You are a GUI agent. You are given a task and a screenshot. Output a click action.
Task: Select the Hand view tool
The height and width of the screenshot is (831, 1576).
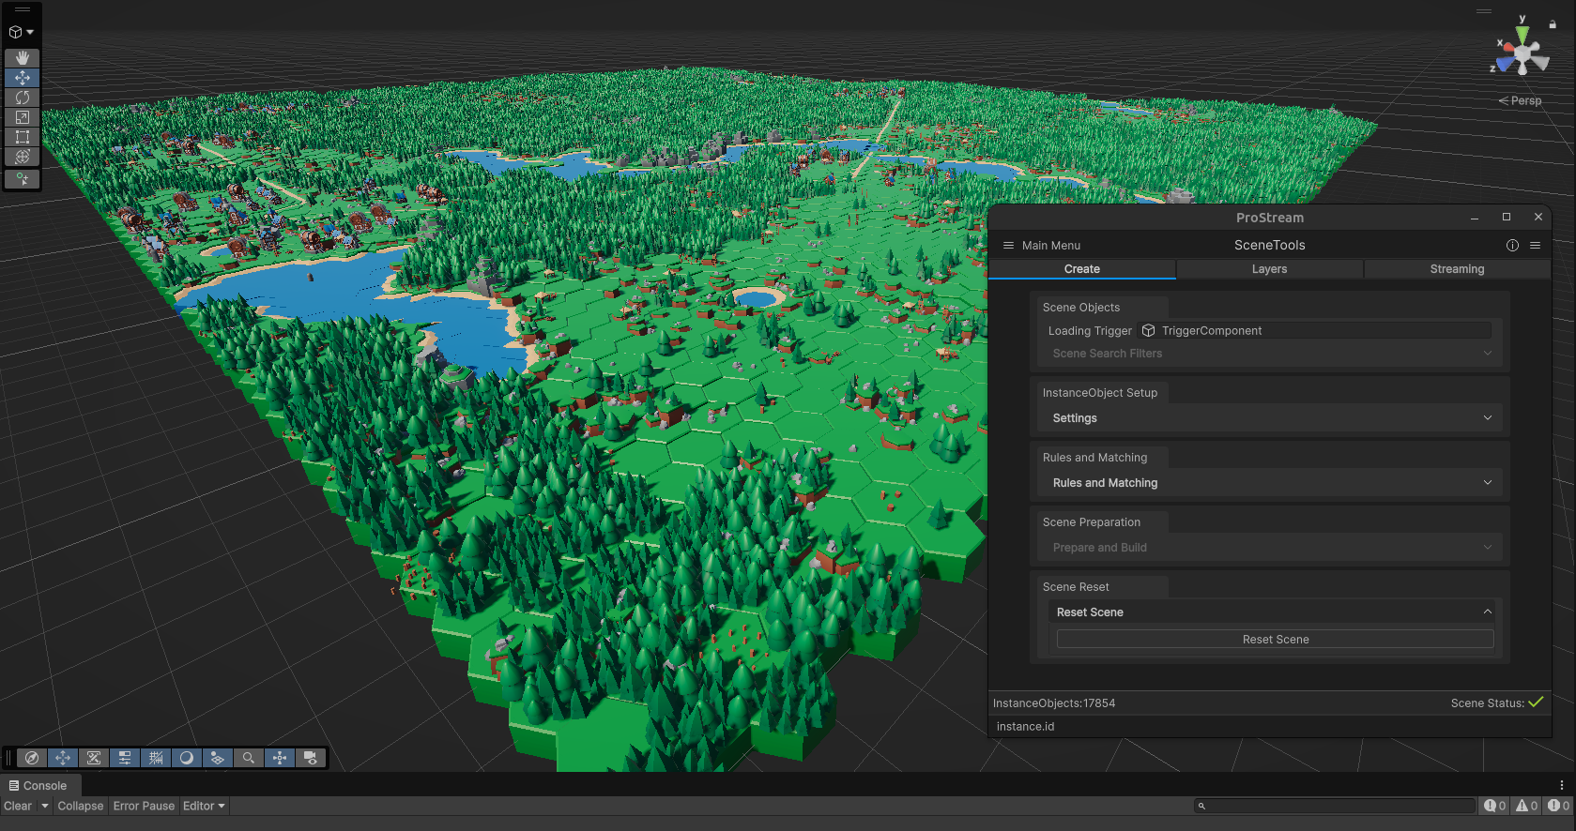[23, 58]
